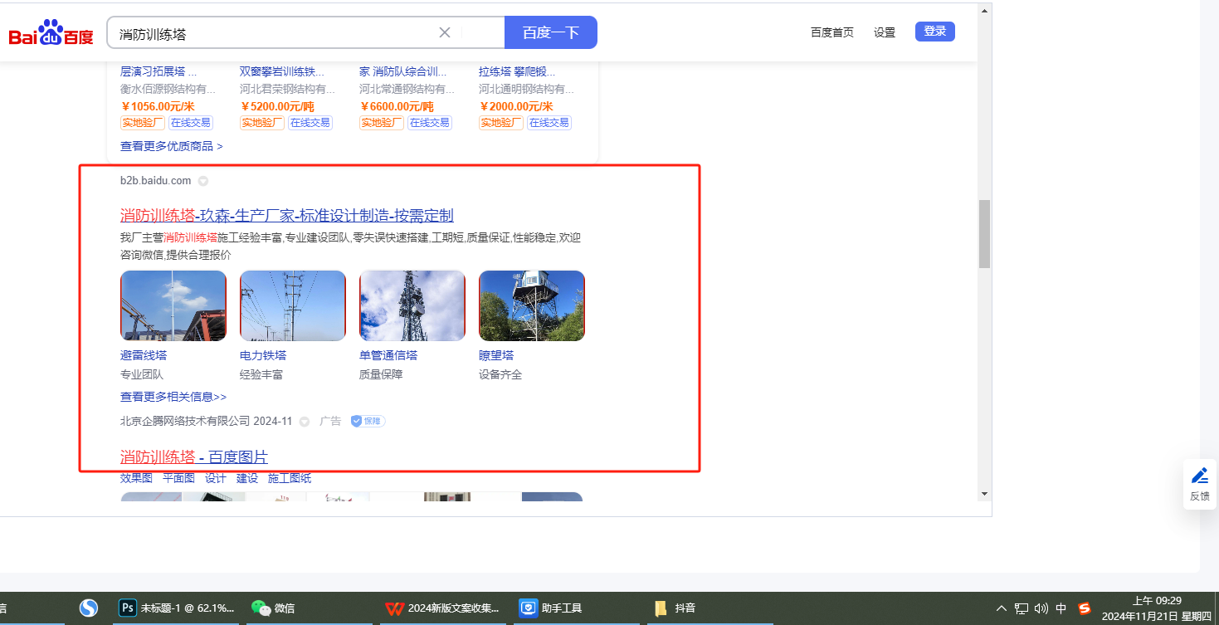Viewport: 1219px width, 625px height.
Task: Click the 登录 login button
Action: click(x=934, y=32)
